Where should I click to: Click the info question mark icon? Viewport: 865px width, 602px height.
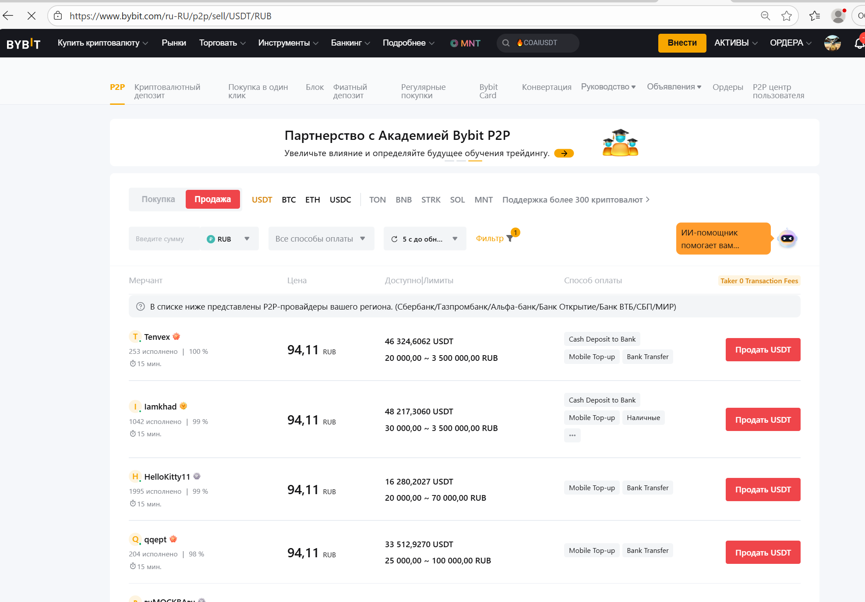tap(140, 306)
